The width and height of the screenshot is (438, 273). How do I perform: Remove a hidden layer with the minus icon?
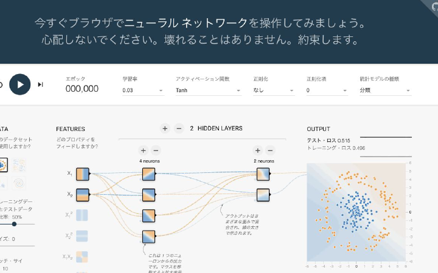pyautogui.click(x=179, y=129)
